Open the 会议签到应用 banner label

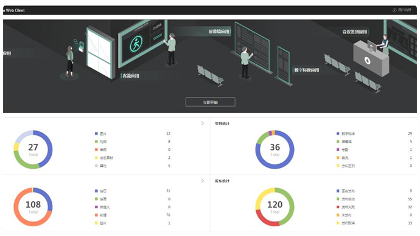(x=355, y=32)
